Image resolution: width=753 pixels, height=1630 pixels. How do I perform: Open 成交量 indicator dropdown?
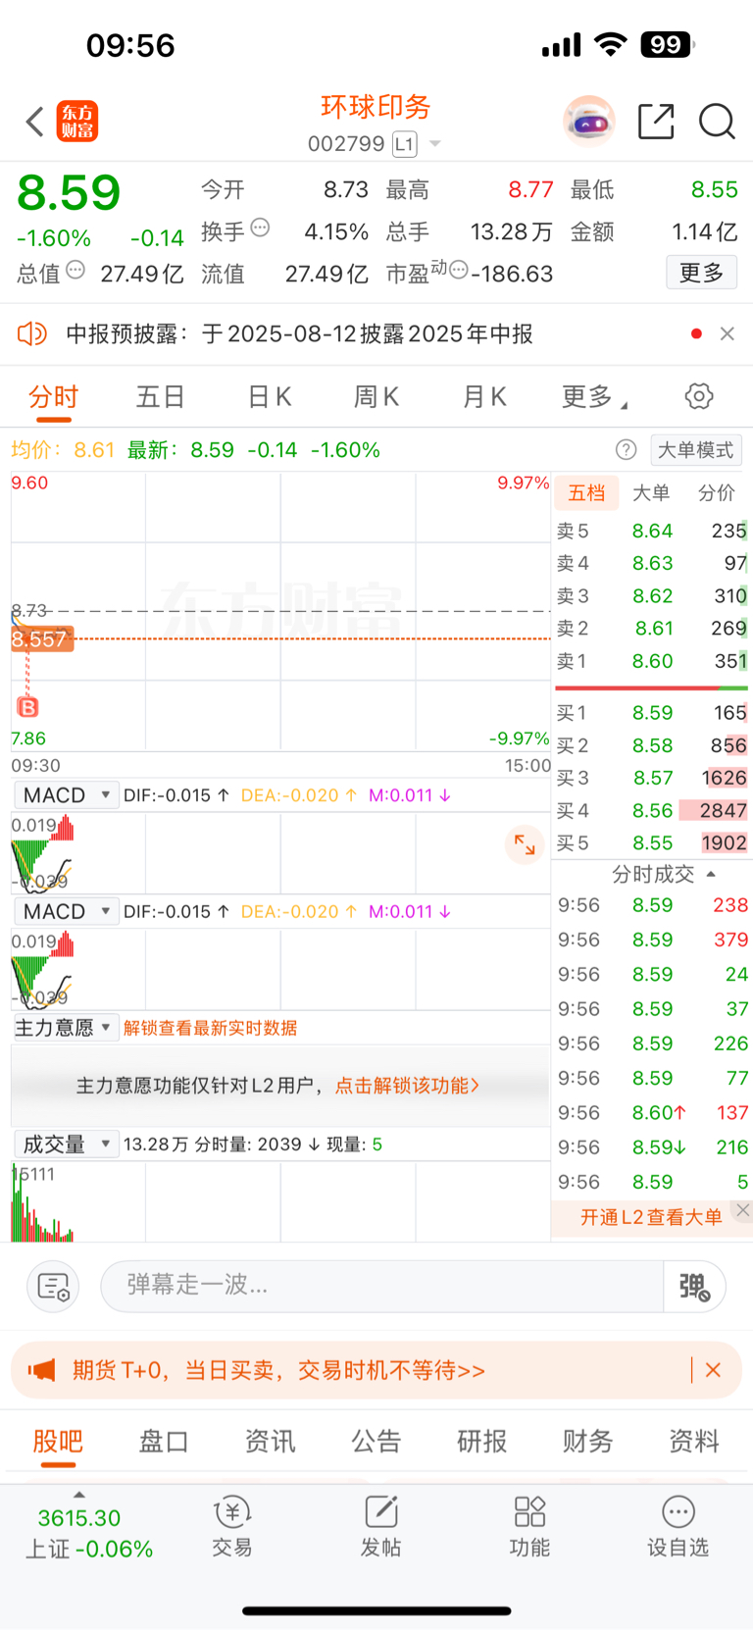pyautogui.click(x=66, y=1145)
